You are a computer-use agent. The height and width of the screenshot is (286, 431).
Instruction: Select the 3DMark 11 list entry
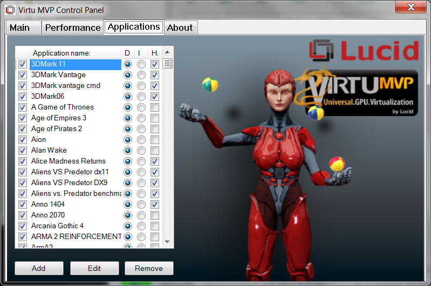point(76,64)
